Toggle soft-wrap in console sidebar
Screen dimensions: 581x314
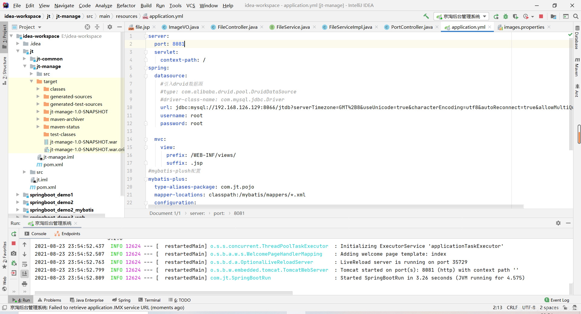(x=25, y=264)
